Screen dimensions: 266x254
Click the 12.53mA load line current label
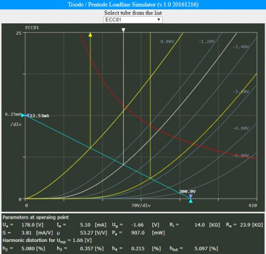(39, 115)
